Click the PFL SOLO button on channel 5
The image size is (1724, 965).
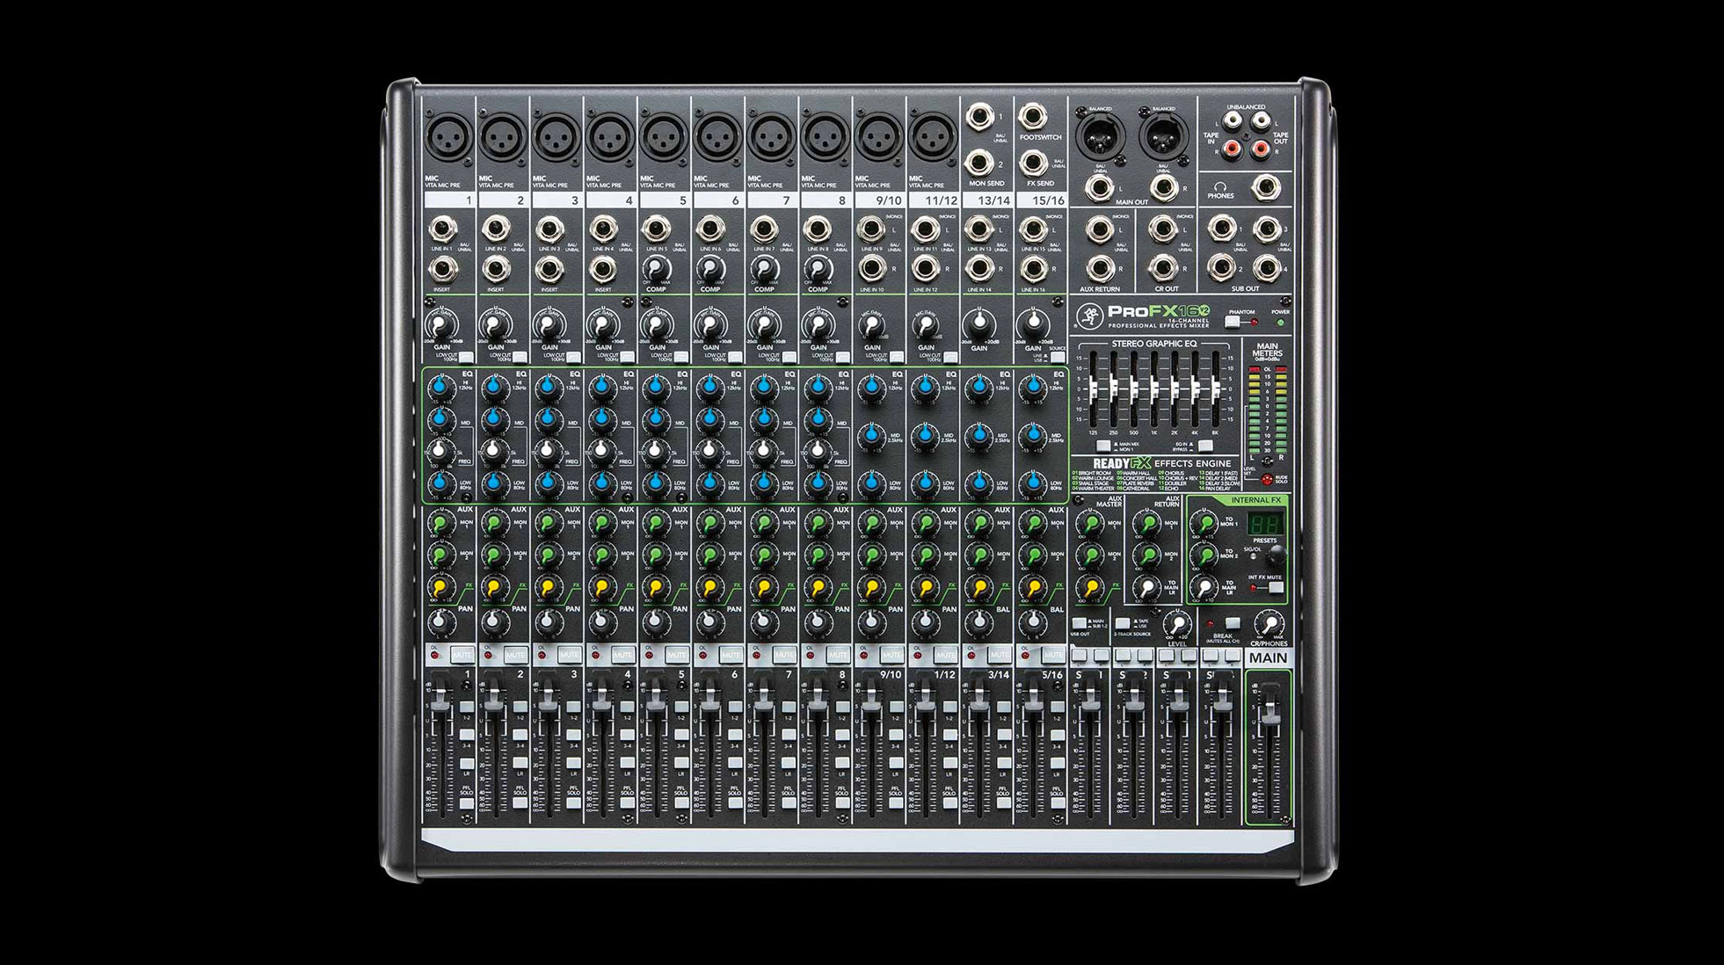[x=681, y=803]
